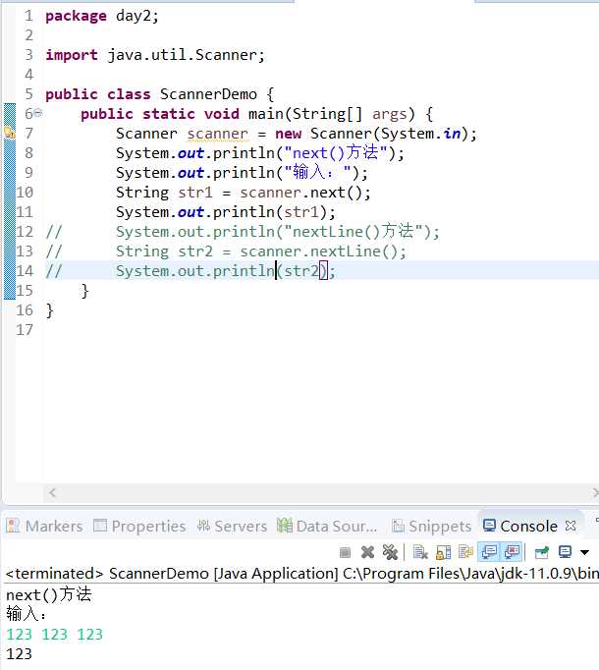Remove the terminated launch from Console
The image size is (599, 670).
pyautogui.click(x=367, y=552)
